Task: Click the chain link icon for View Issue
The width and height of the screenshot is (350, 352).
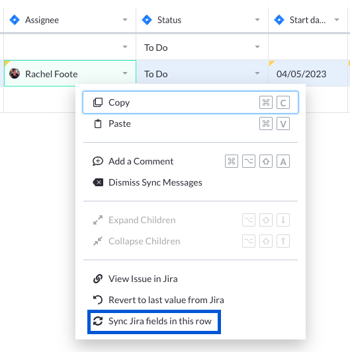Action: [98, 279]
